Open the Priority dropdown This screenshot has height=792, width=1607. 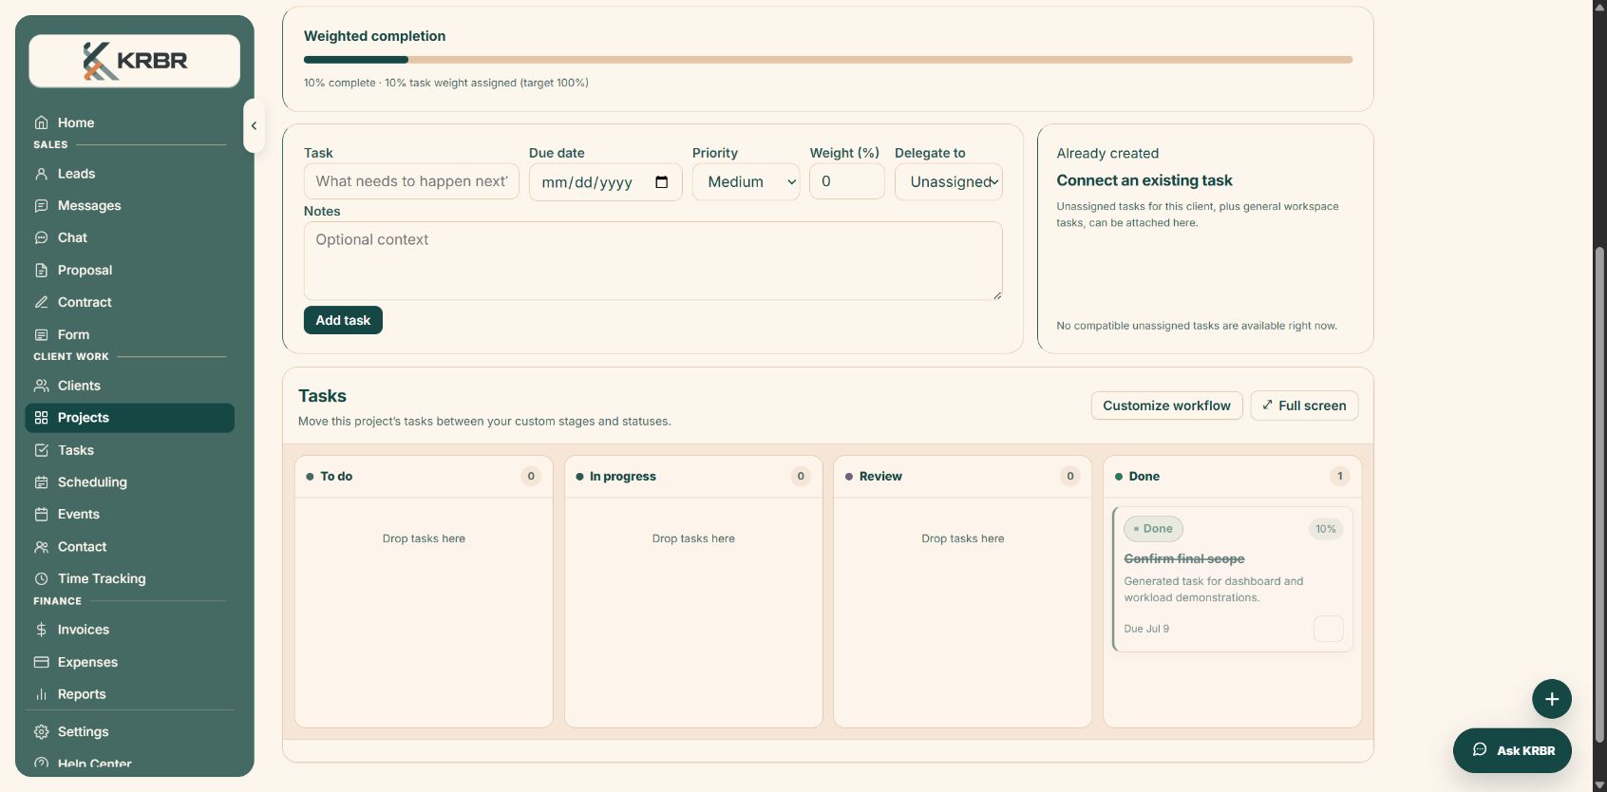click(747, 181)
